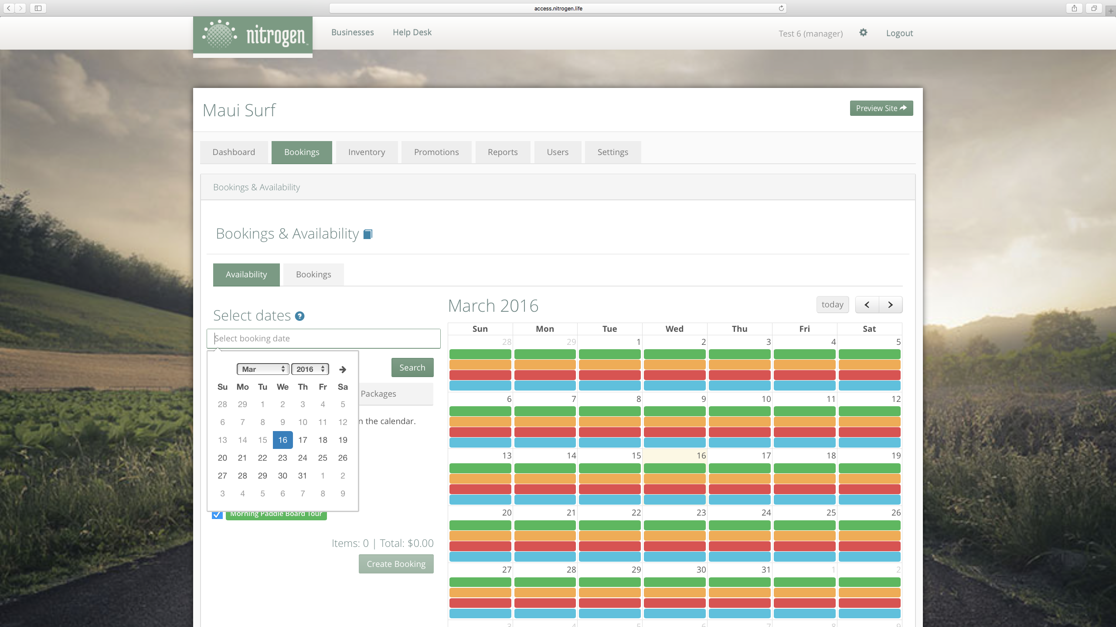Screen dimensions: 1116x627
Task: Click the calendar next month chevron
Action: click(891, 305)
